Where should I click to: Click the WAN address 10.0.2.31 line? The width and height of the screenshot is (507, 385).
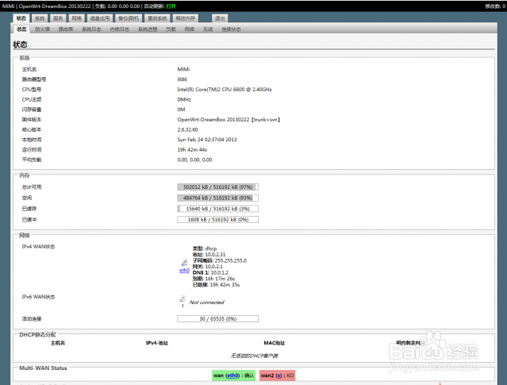tap(209, 254)
